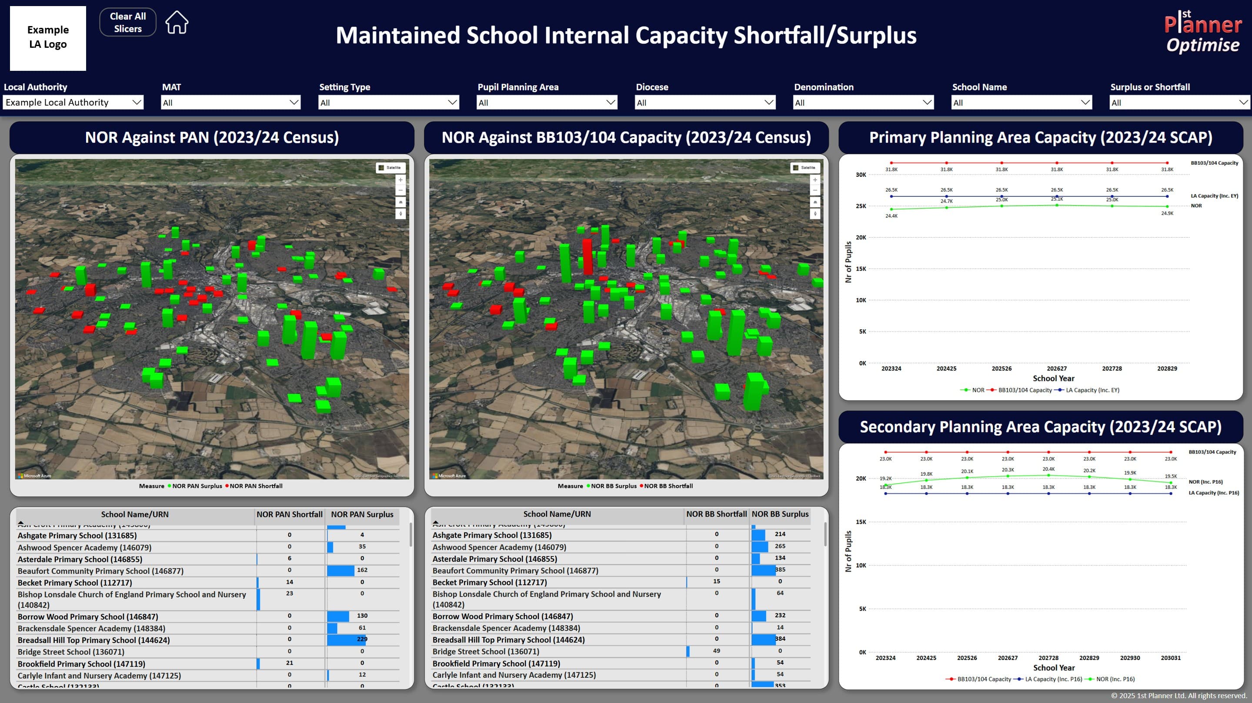Image resolution: width=1252 pixels, height=703 pixels.
Task: Zoom out on the NOR Against PAN map
Action: pyautogui.click(x=401, y=190)
